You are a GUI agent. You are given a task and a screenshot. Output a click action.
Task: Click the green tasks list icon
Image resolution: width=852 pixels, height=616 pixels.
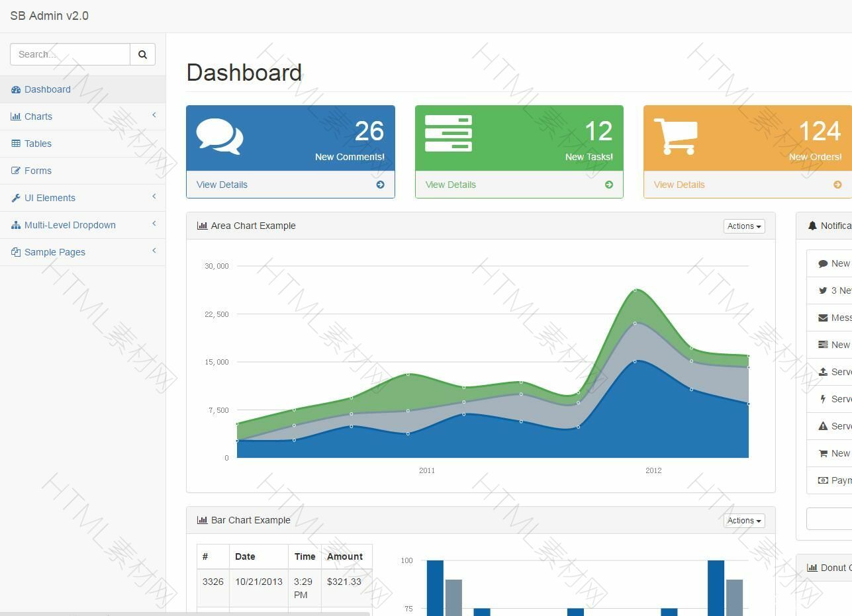tap(448, 134)
